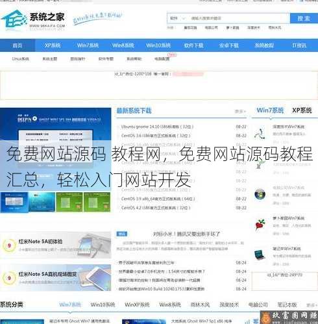Open the 更多 link beside 最新系统下载

240,112
